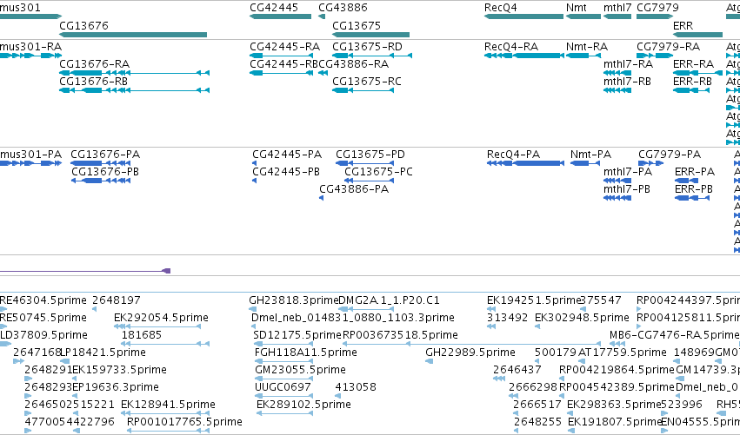Select EST EK128941.5prime
740x435 pixels.
click(168, 405)
